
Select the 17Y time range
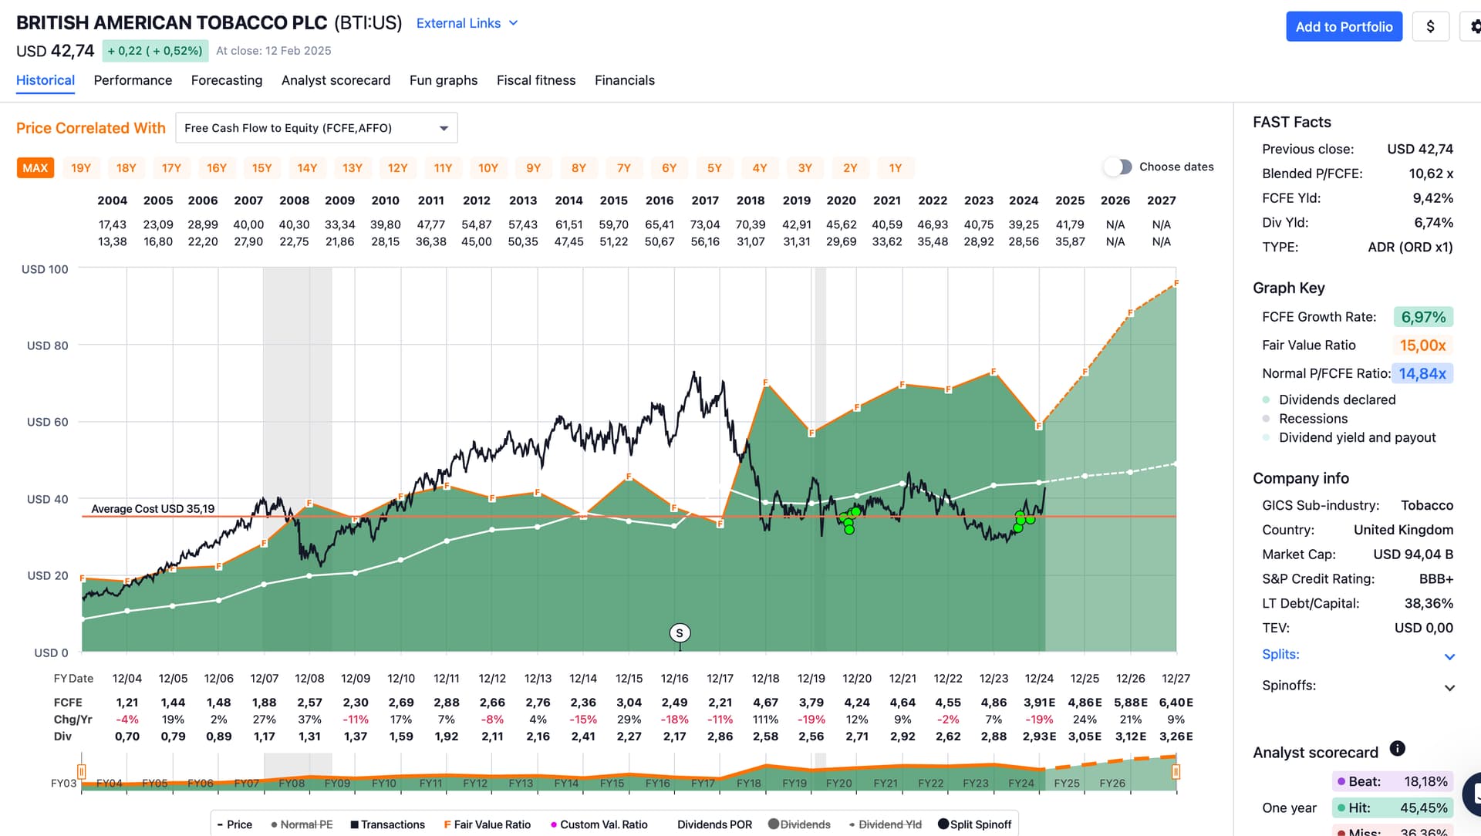pos(171,167)
